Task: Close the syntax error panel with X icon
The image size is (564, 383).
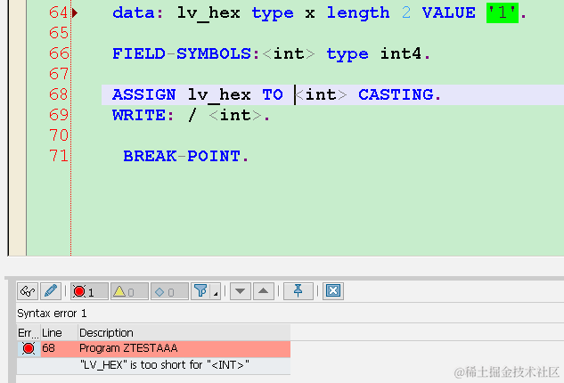Action: 333,291
